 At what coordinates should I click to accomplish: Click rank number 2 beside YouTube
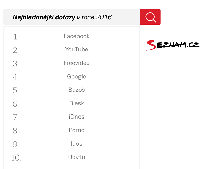click(16, 50)
